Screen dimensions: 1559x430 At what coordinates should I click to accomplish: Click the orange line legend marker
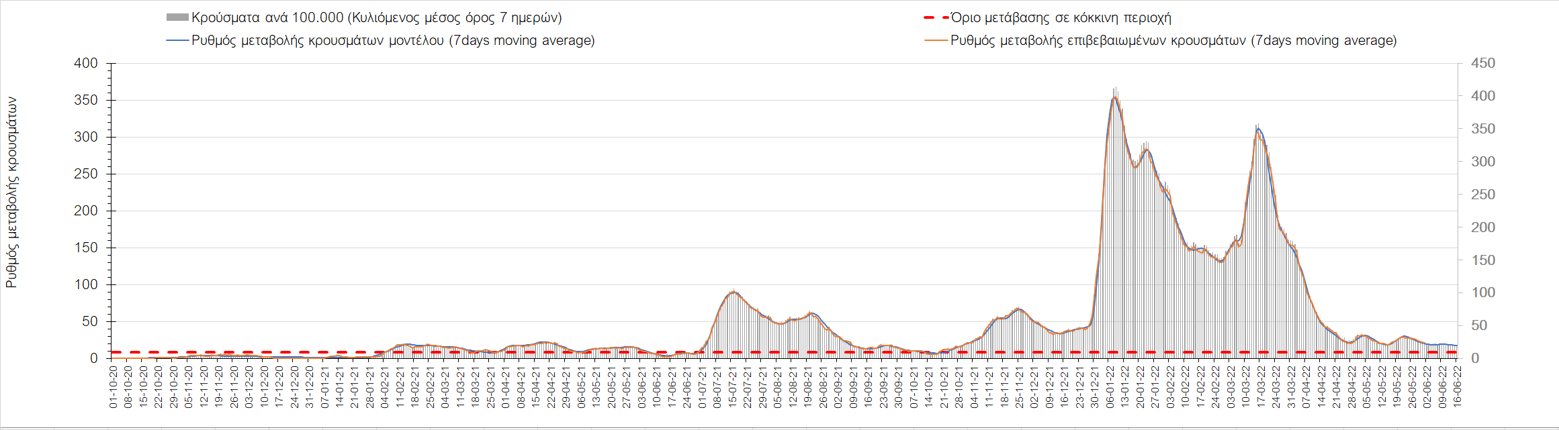click(936, 41)
